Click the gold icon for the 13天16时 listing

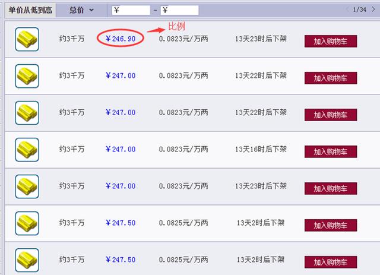pyautogui.click(x=27, y=150)
